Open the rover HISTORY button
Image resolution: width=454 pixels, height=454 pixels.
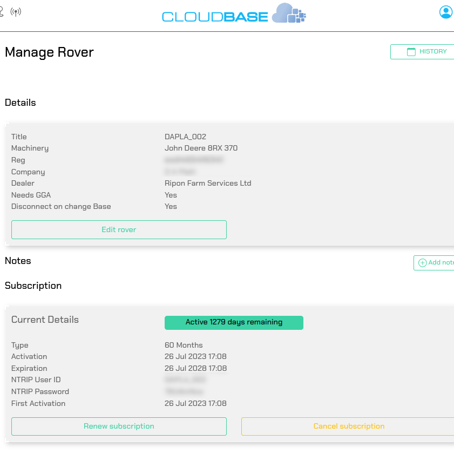[x=423, y=52]
